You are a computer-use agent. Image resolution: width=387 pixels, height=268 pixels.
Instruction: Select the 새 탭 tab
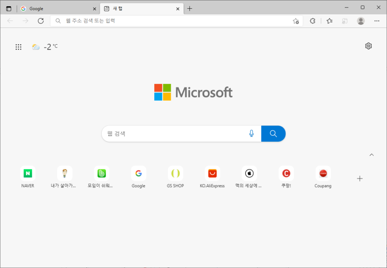tap(142, 9)
